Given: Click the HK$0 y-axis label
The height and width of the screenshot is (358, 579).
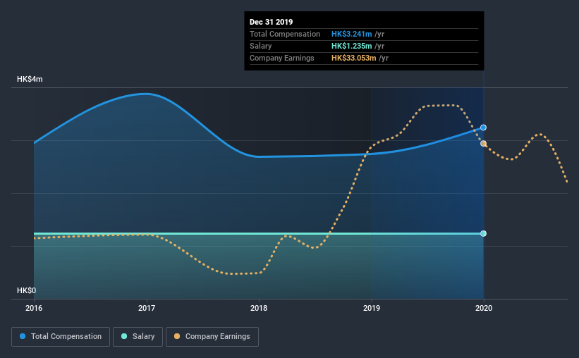Looking at the screenshot, I should click(x=27, y=291).
